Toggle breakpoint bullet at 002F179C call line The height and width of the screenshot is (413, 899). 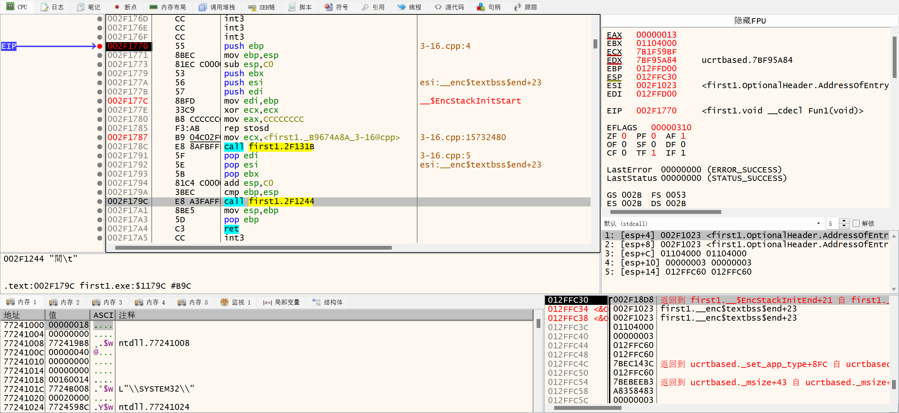(100, 201)
